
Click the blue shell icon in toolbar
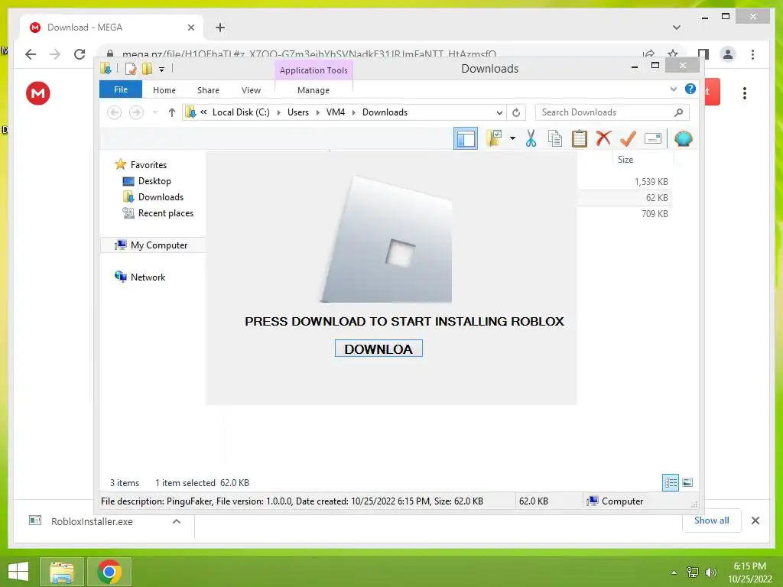pos(683,138)
